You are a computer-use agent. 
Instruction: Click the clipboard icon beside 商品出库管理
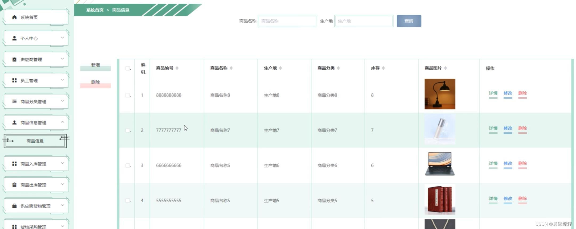(14, 185)
